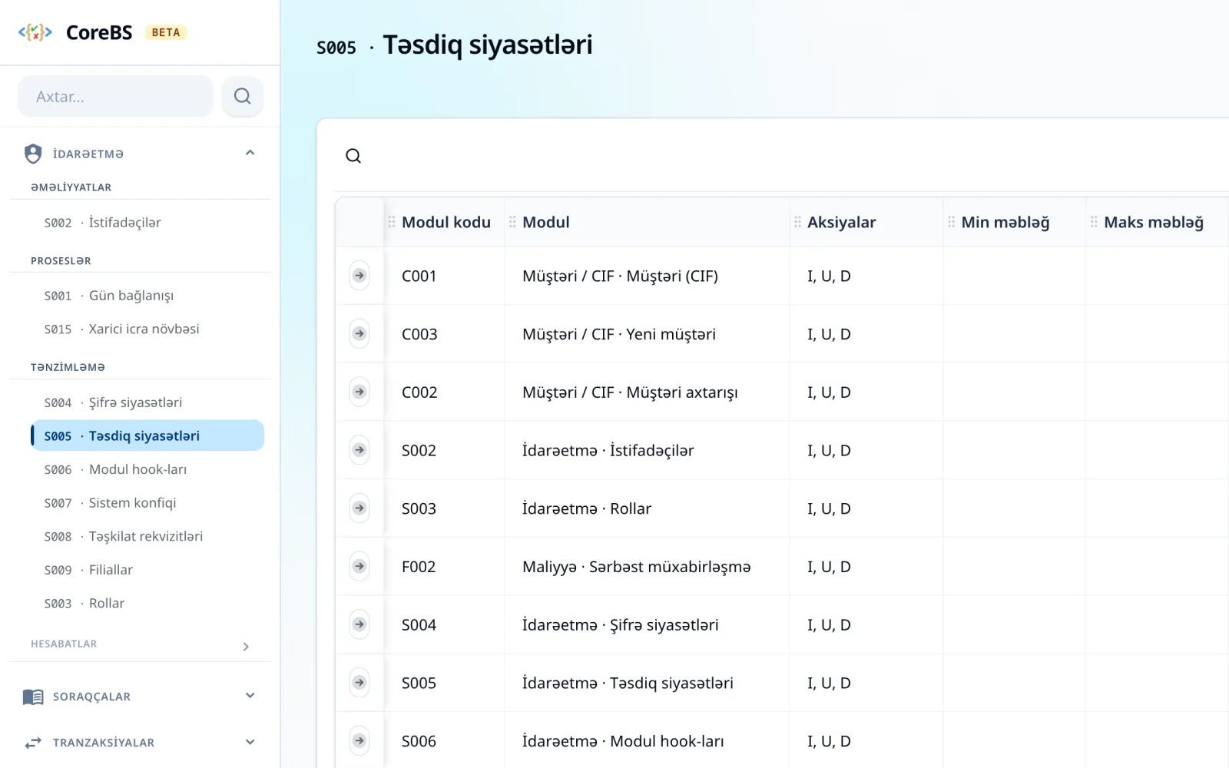This screenshot has width=1229, height=768.
Task: Expand the Soraqçalar section chevron
Action: (250, 696)
